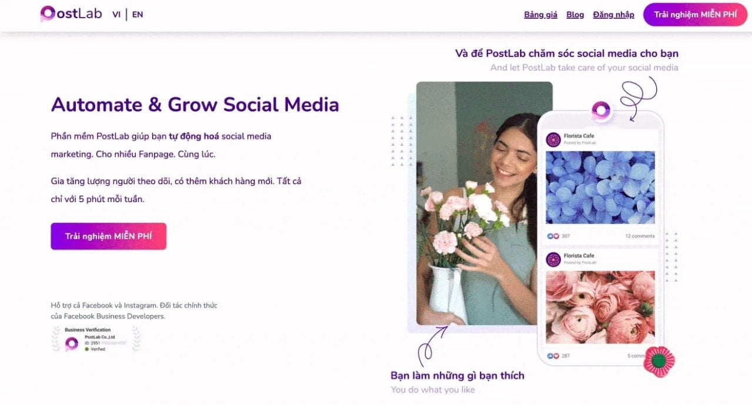Image resolution: width=752 pixels, height=405 pixels.
Task: Open the blue hydrangea post image
Action: click(600, 188)
